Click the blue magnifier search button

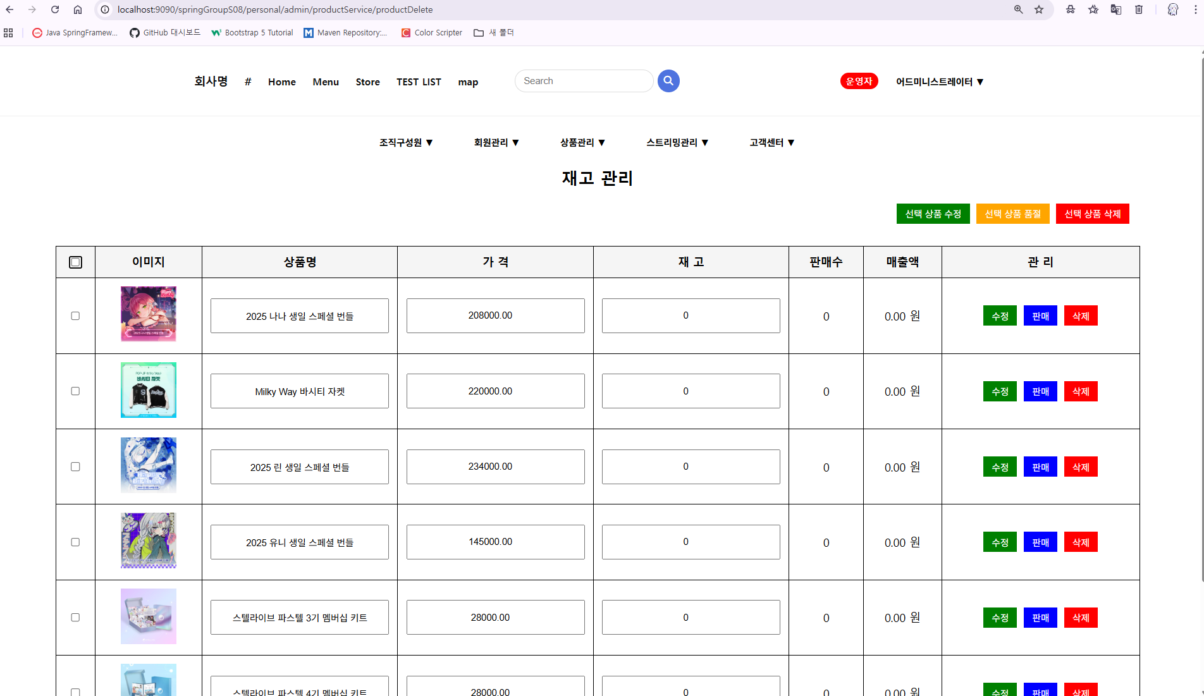(668, 81)
